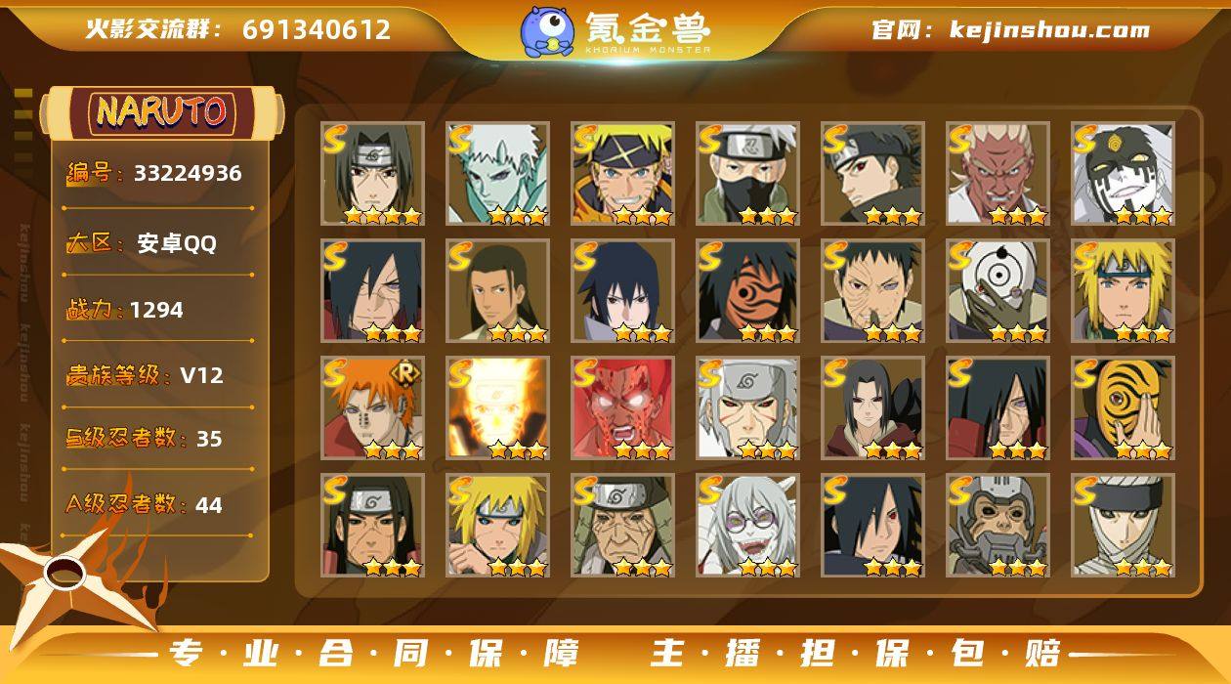This screenshot has height=684, width=1231.
Task: Select the masked Kakashi ninja portrait
Action: pyautogui.click(x=747, y=174)
